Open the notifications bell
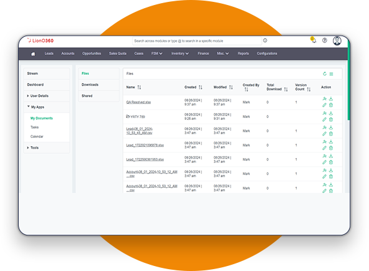Screen dimensions: 369x271 (x=314, y=41)
